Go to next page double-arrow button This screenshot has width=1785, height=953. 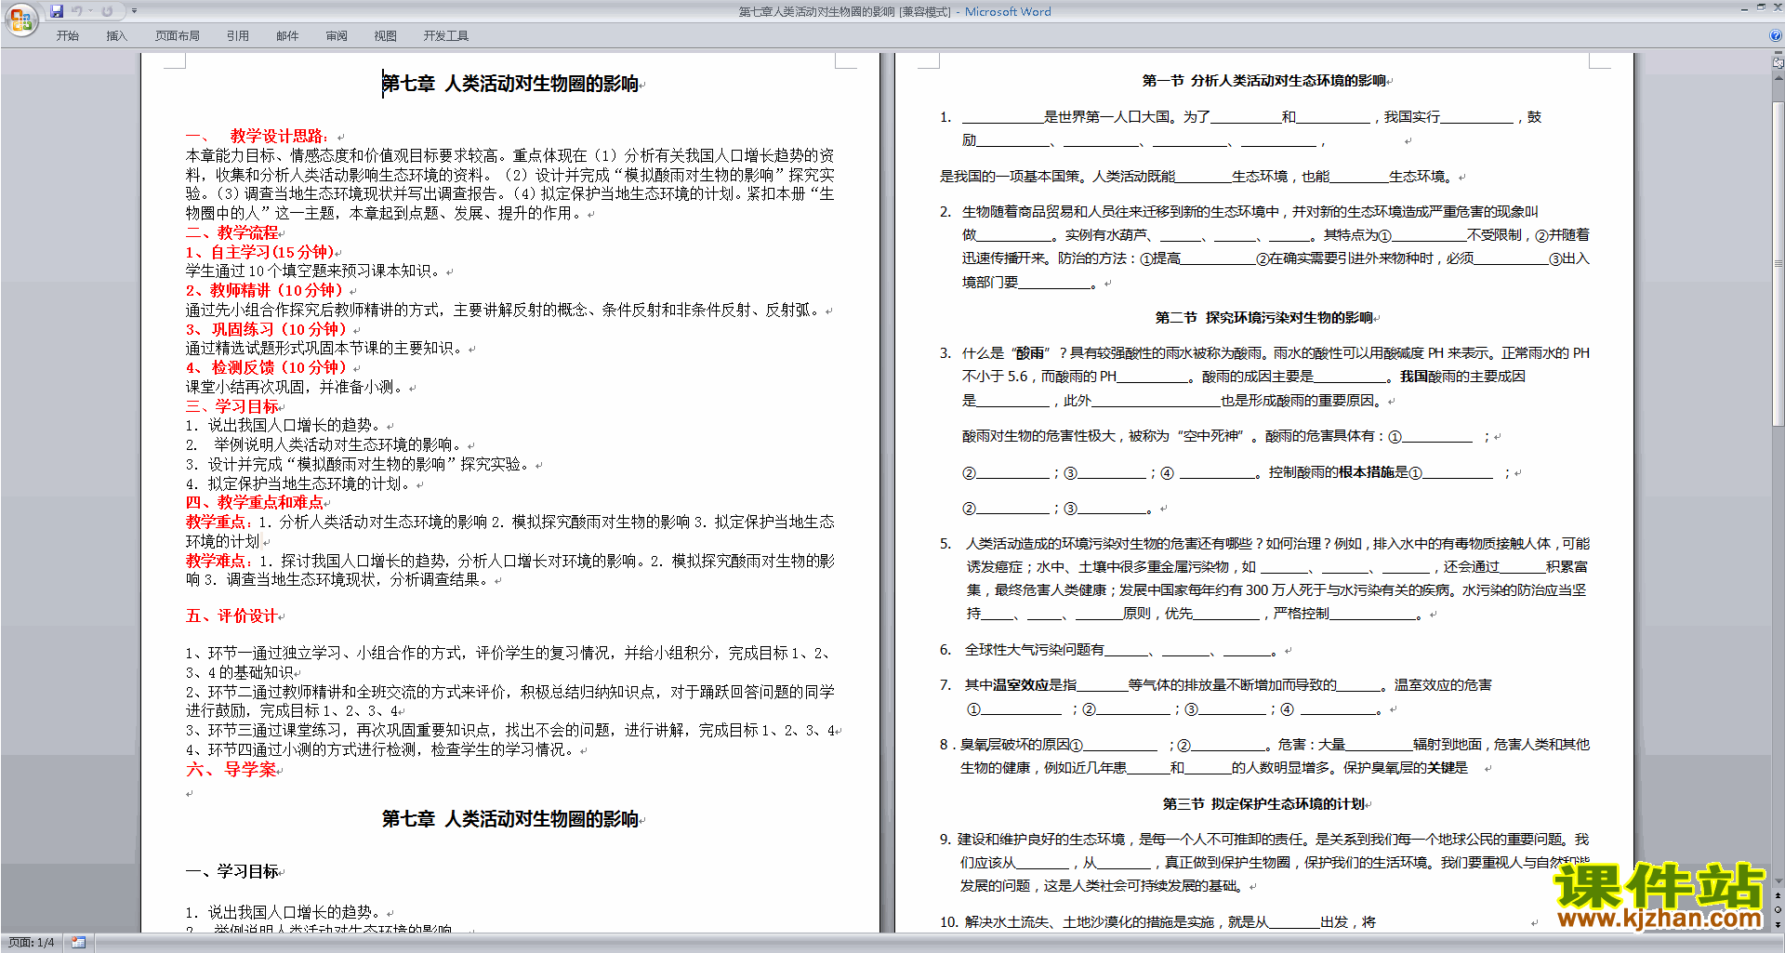1778,924
